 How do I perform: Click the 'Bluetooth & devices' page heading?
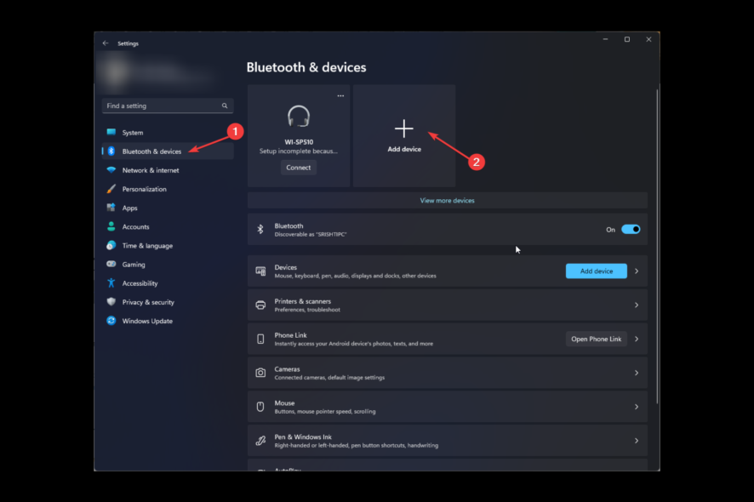point(306,67)
